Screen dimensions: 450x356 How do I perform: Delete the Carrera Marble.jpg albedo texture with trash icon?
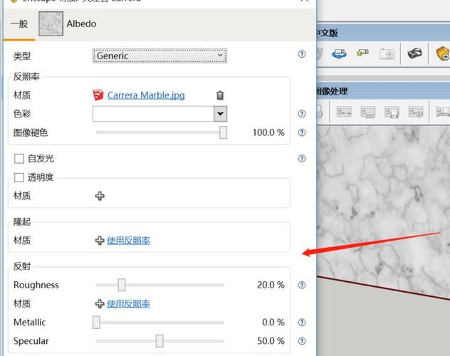tap(220, 95)
